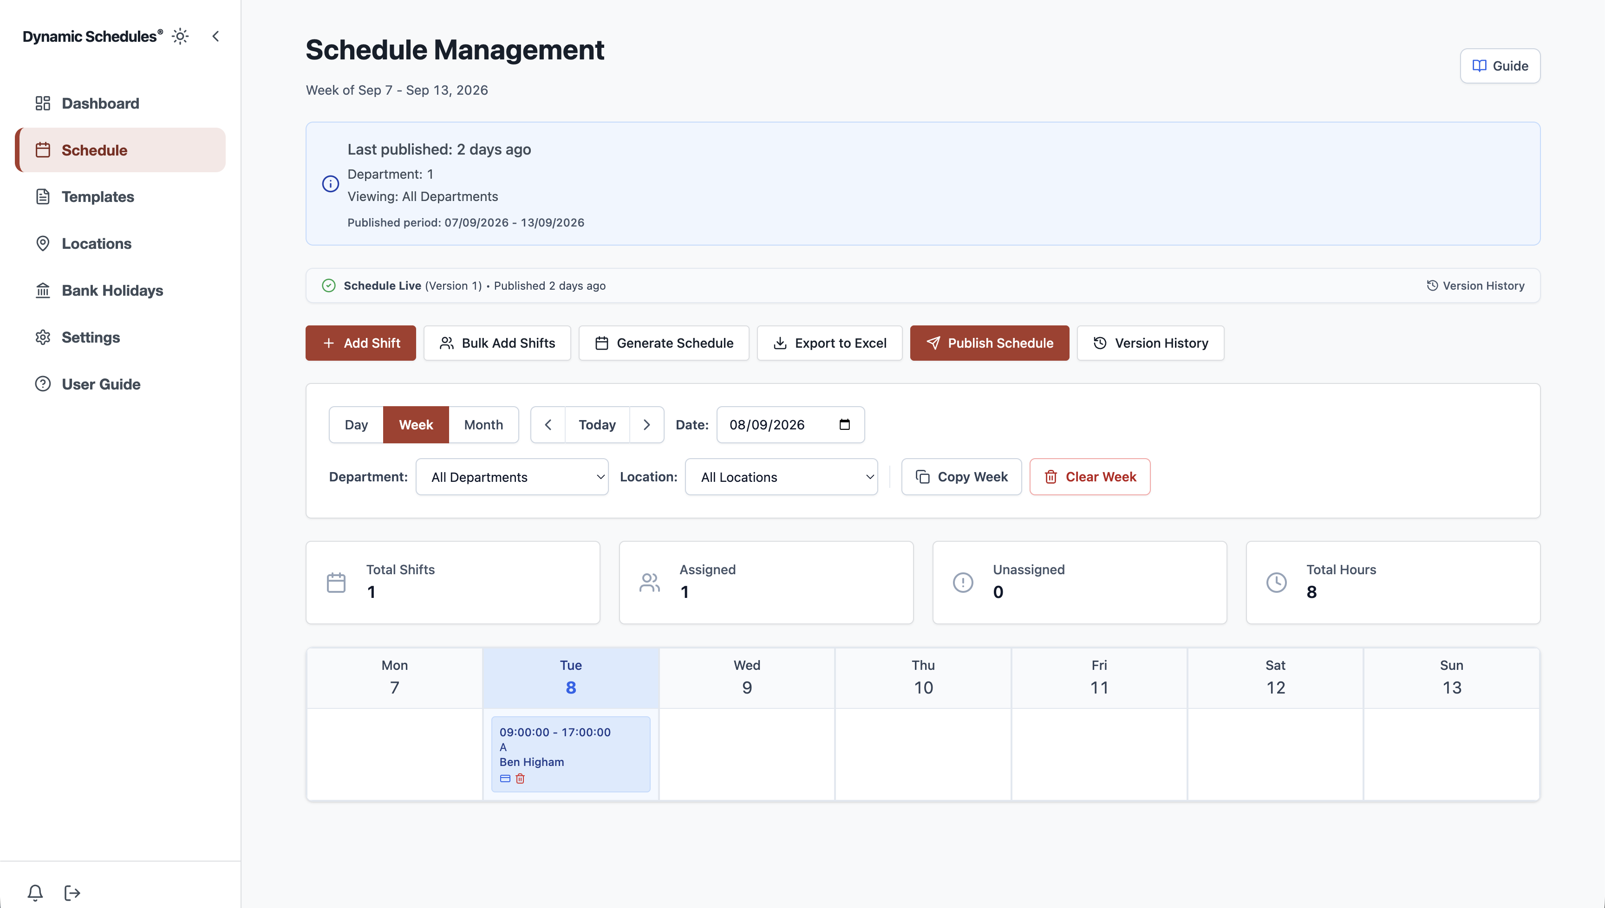Click the Total Shifts calendar icon
The image size is (1605, 908).
[336, 583]
